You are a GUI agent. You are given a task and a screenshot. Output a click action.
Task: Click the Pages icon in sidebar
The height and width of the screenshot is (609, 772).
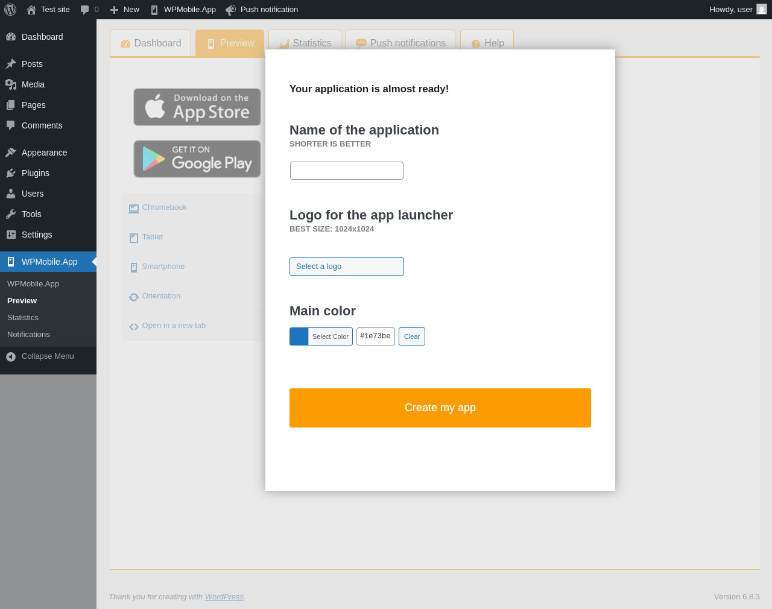(11, 105)
